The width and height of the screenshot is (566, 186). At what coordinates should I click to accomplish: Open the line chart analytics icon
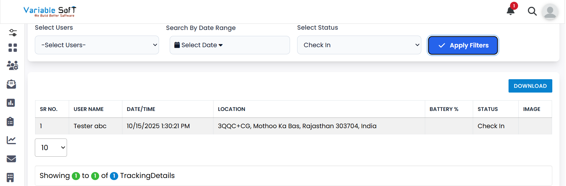tap(11, 140)
